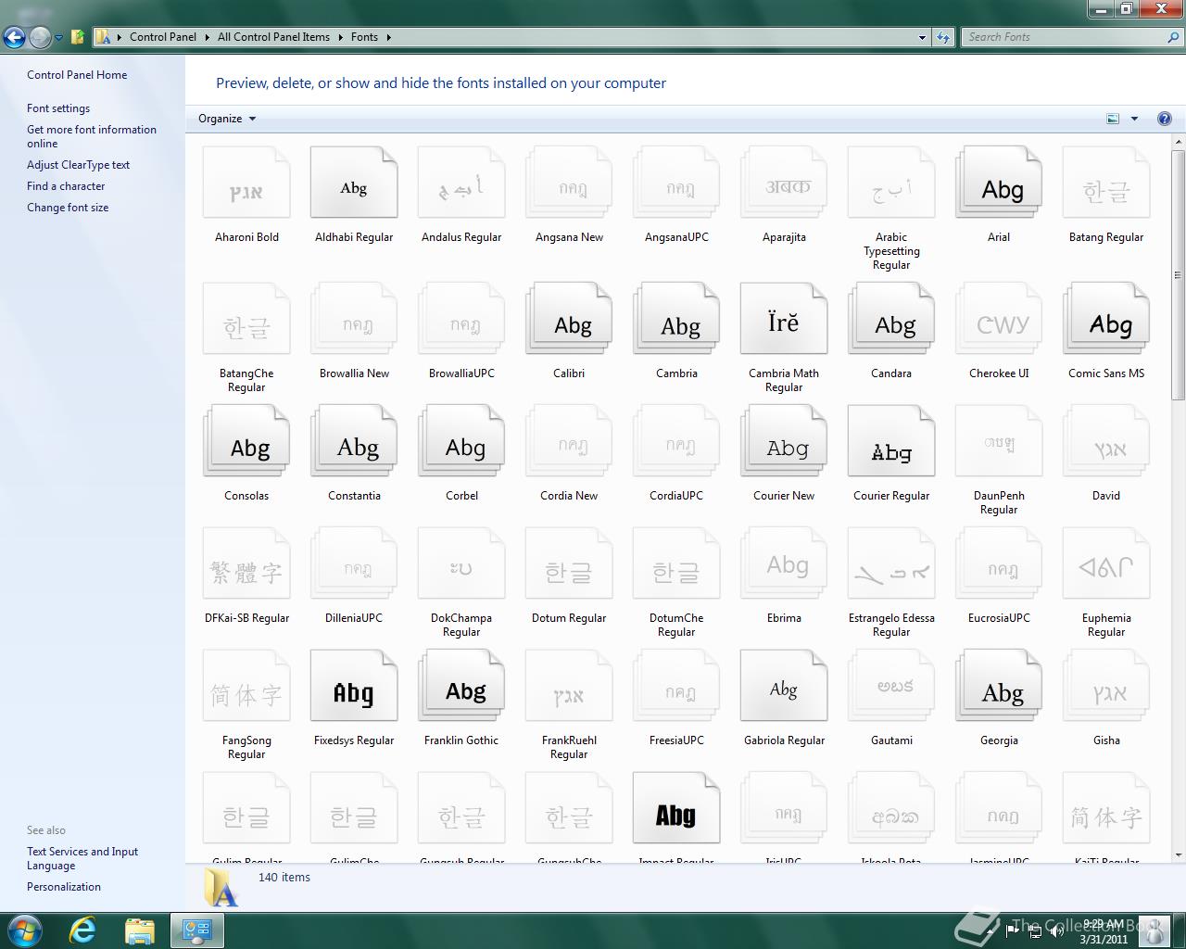Click the vertical scrollbar thumb
This screenshot has height=949, width=1186.
pos(1178,275)
